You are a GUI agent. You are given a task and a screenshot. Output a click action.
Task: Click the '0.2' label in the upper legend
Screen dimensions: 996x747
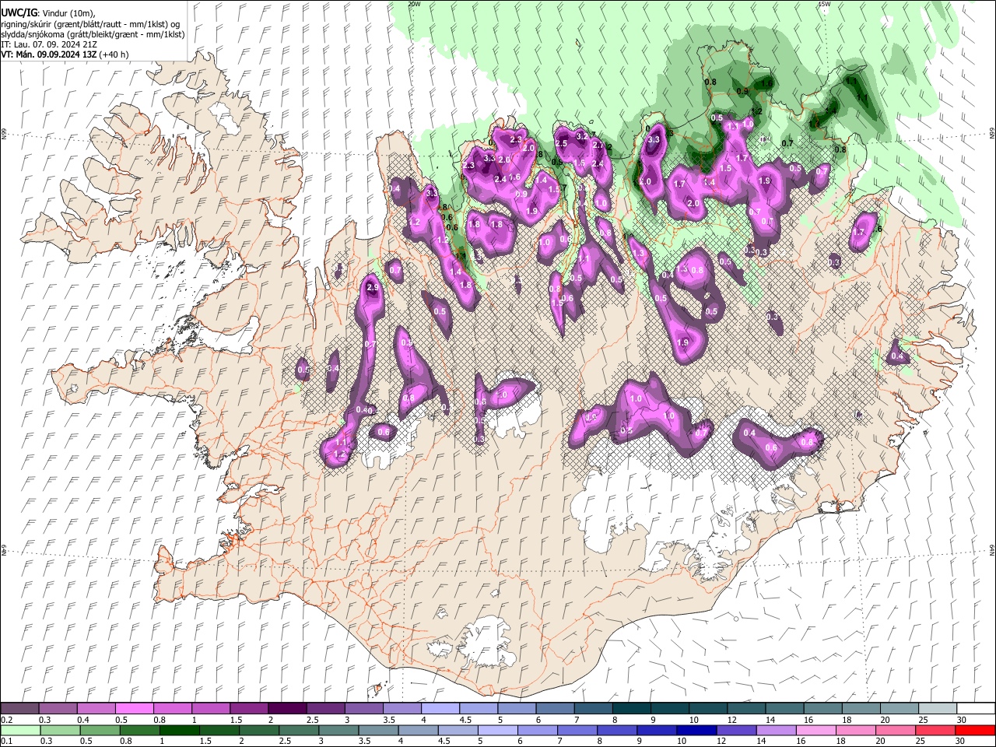click(x=6, y=720)
